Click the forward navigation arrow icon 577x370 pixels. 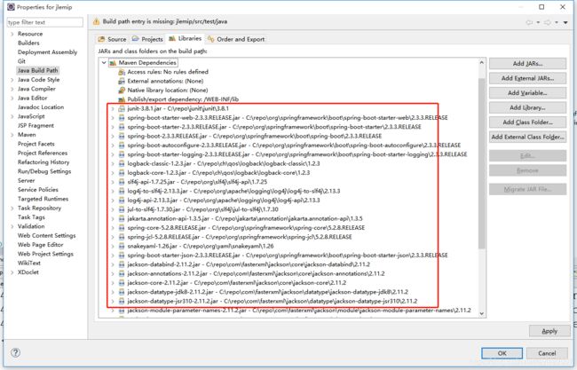tap(548, 22)
